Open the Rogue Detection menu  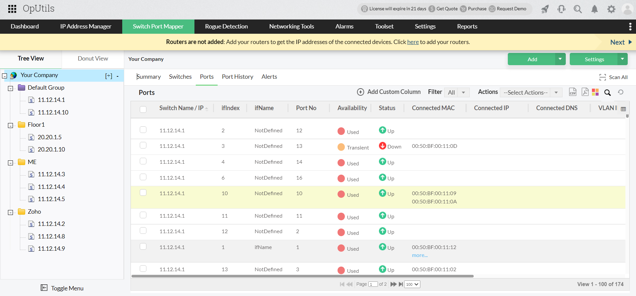click(x=226, y=26)
